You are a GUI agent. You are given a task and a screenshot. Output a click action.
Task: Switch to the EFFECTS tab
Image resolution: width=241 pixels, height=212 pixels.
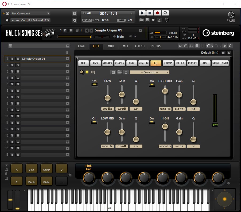tap(140, 46)
